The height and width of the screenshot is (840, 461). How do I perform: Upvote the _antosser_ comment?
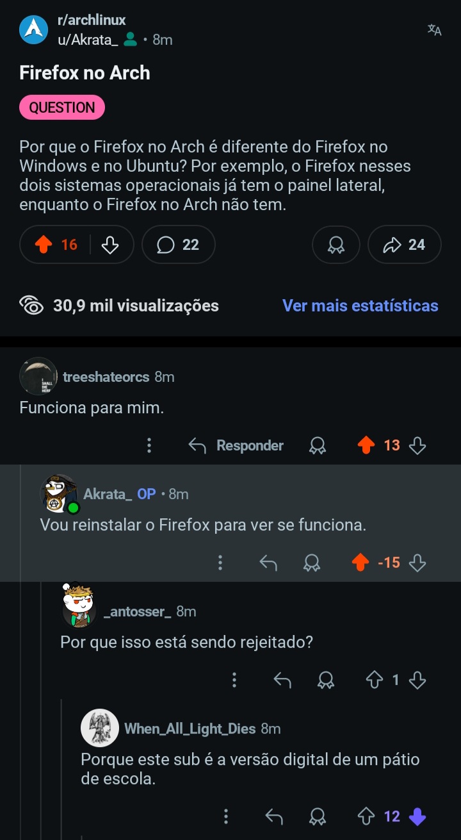click(375, 680)
